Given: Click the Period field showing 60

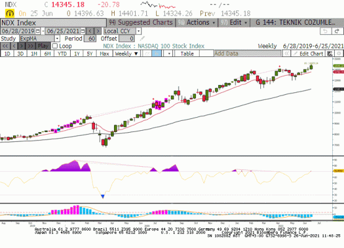Looking at the screenshot, I should pos(90,38).
